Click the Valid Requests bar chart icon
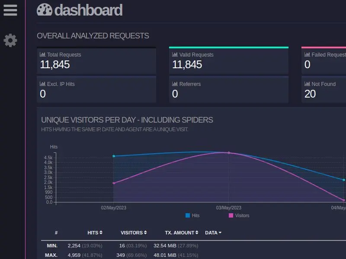This screenshot has width=346, height=259. click(175, 55)
